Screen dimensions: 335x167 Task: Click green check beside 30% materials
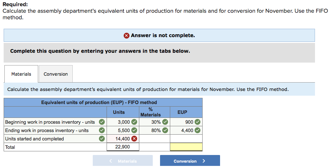(165, 122)
